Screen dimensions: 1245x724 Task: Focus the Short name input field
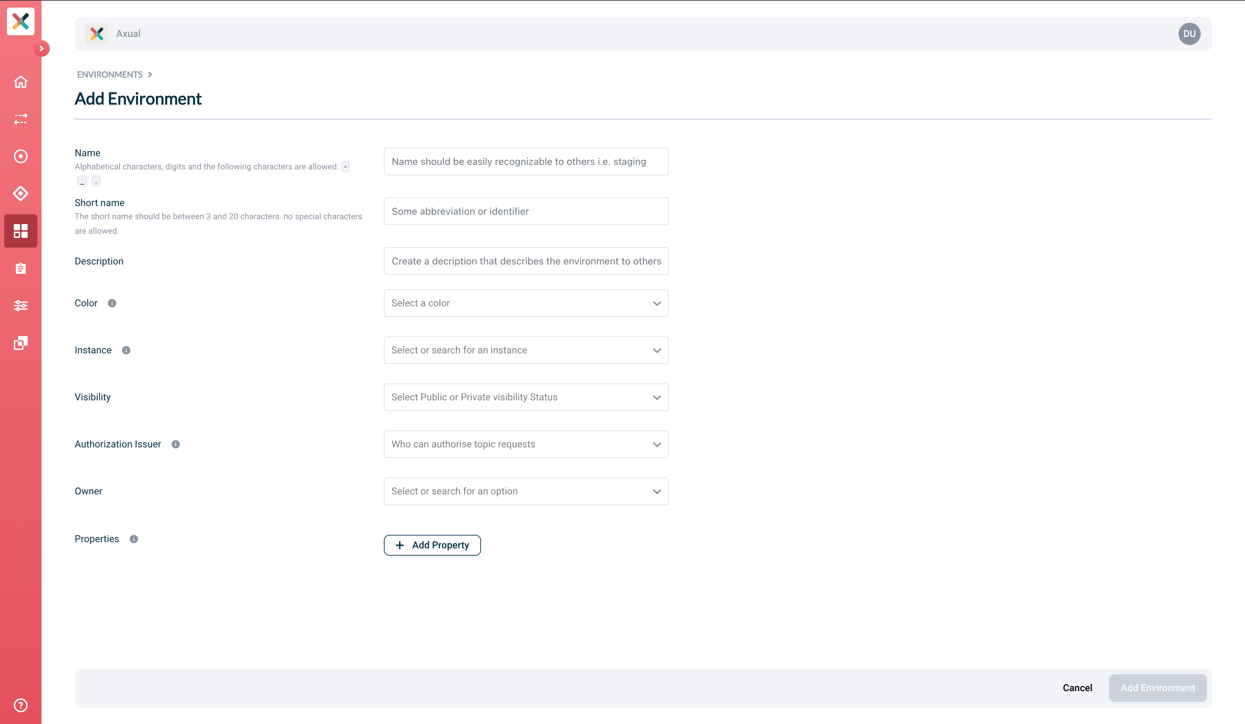pos(526,211)
